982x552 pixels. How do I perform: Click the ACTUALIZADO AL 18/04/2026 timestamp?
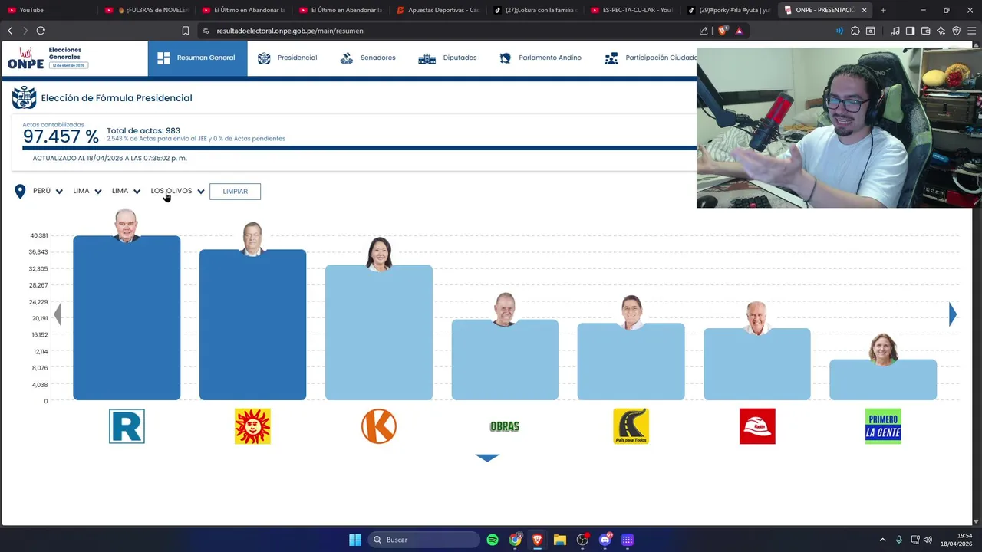(x=110, y=158)
